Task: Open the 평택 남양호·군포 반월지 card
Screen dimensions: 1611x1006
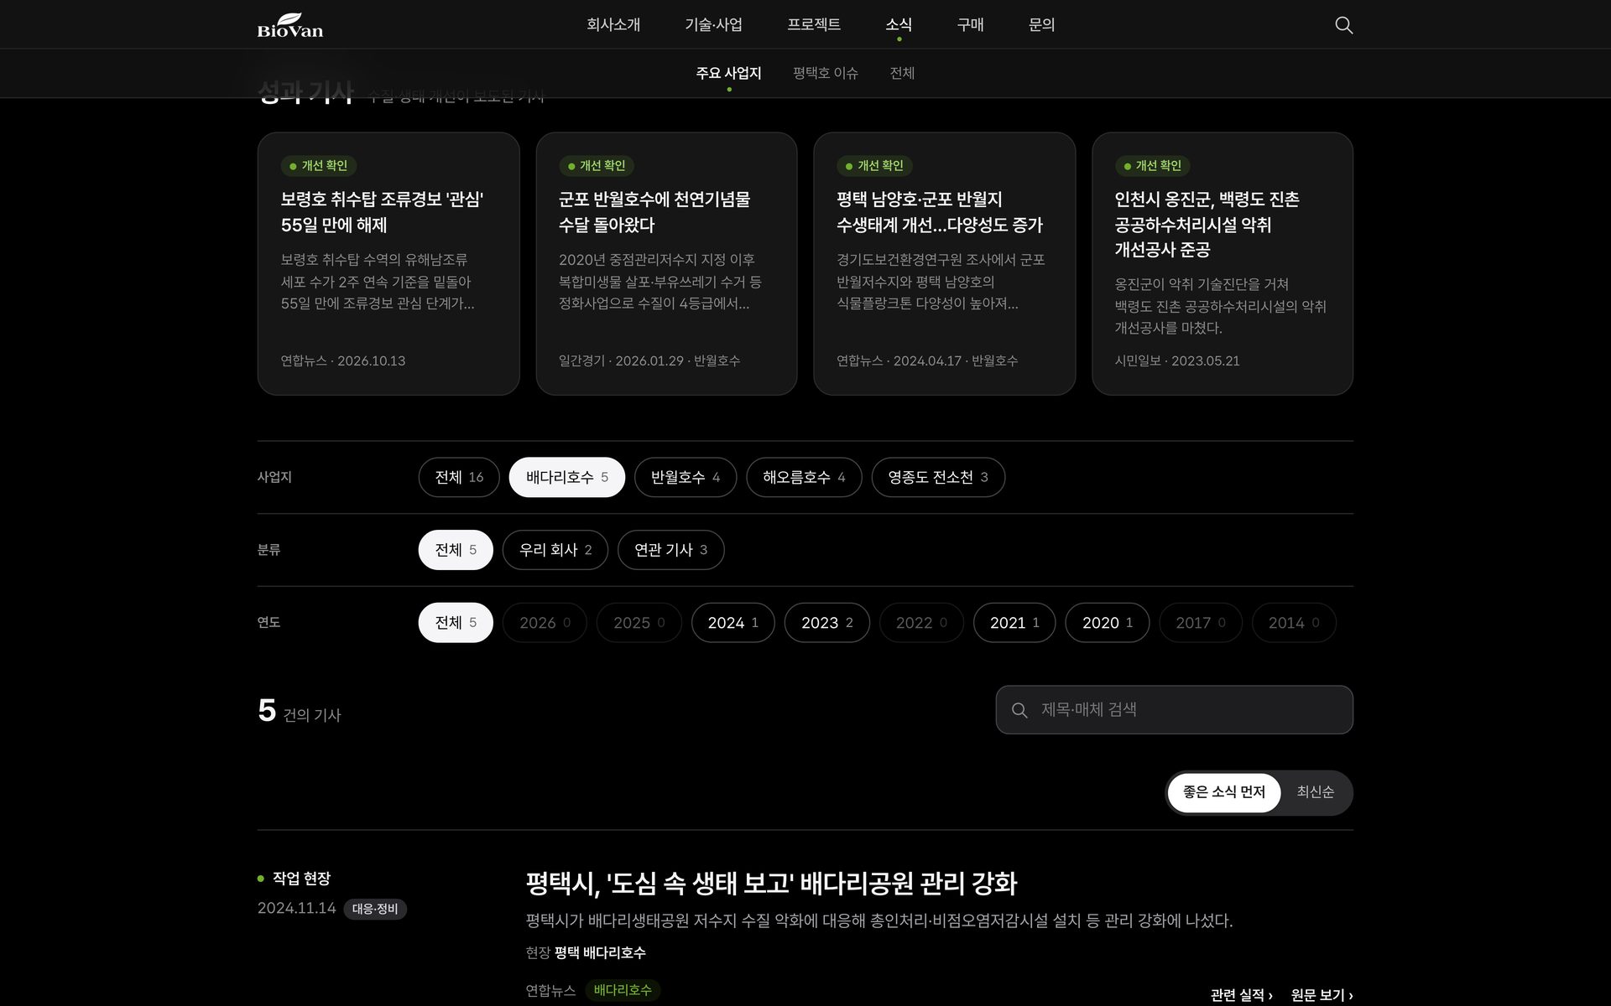Action: (944, 263)
